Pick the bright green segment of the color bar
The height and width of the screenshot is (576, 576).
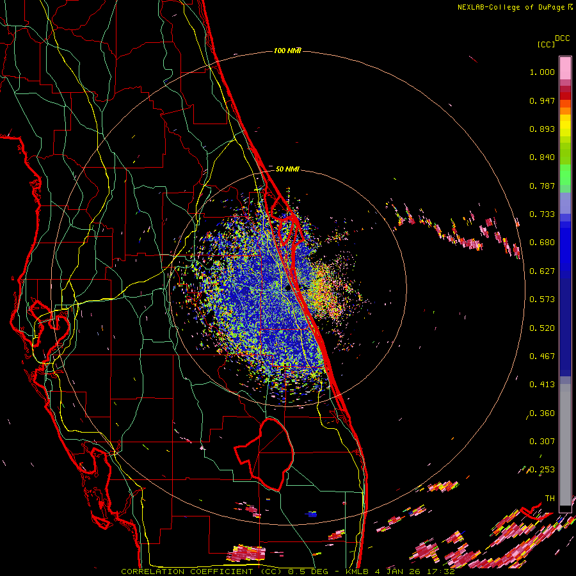click(x=565, y=175)
